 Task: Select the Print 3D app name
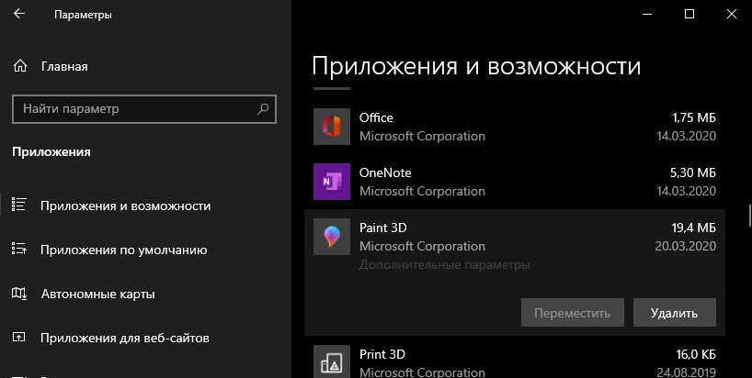click(382, 354)
